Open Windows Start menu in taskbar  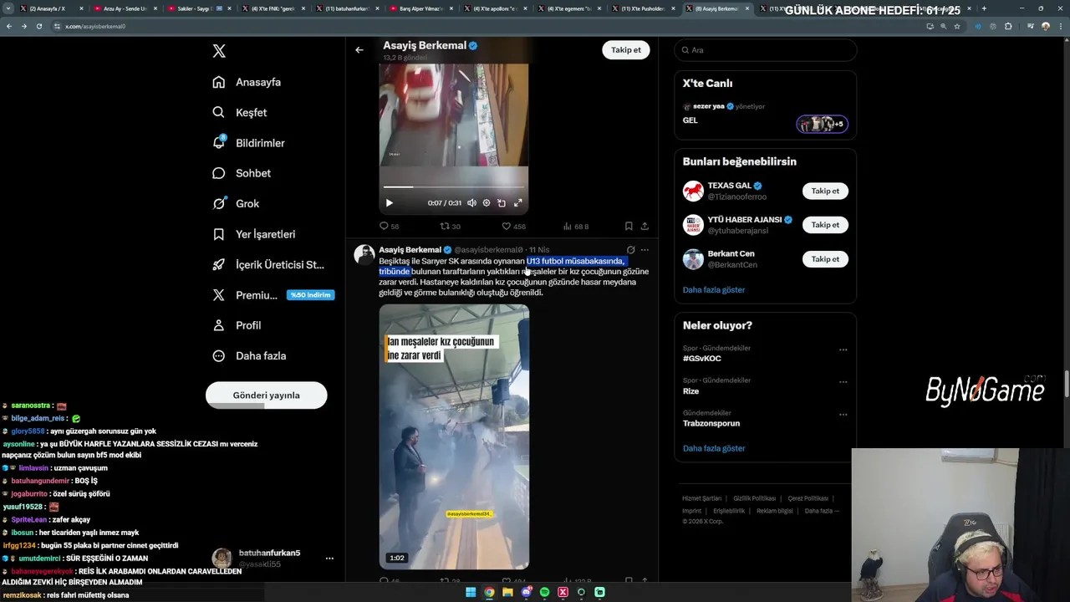[471, 592]
